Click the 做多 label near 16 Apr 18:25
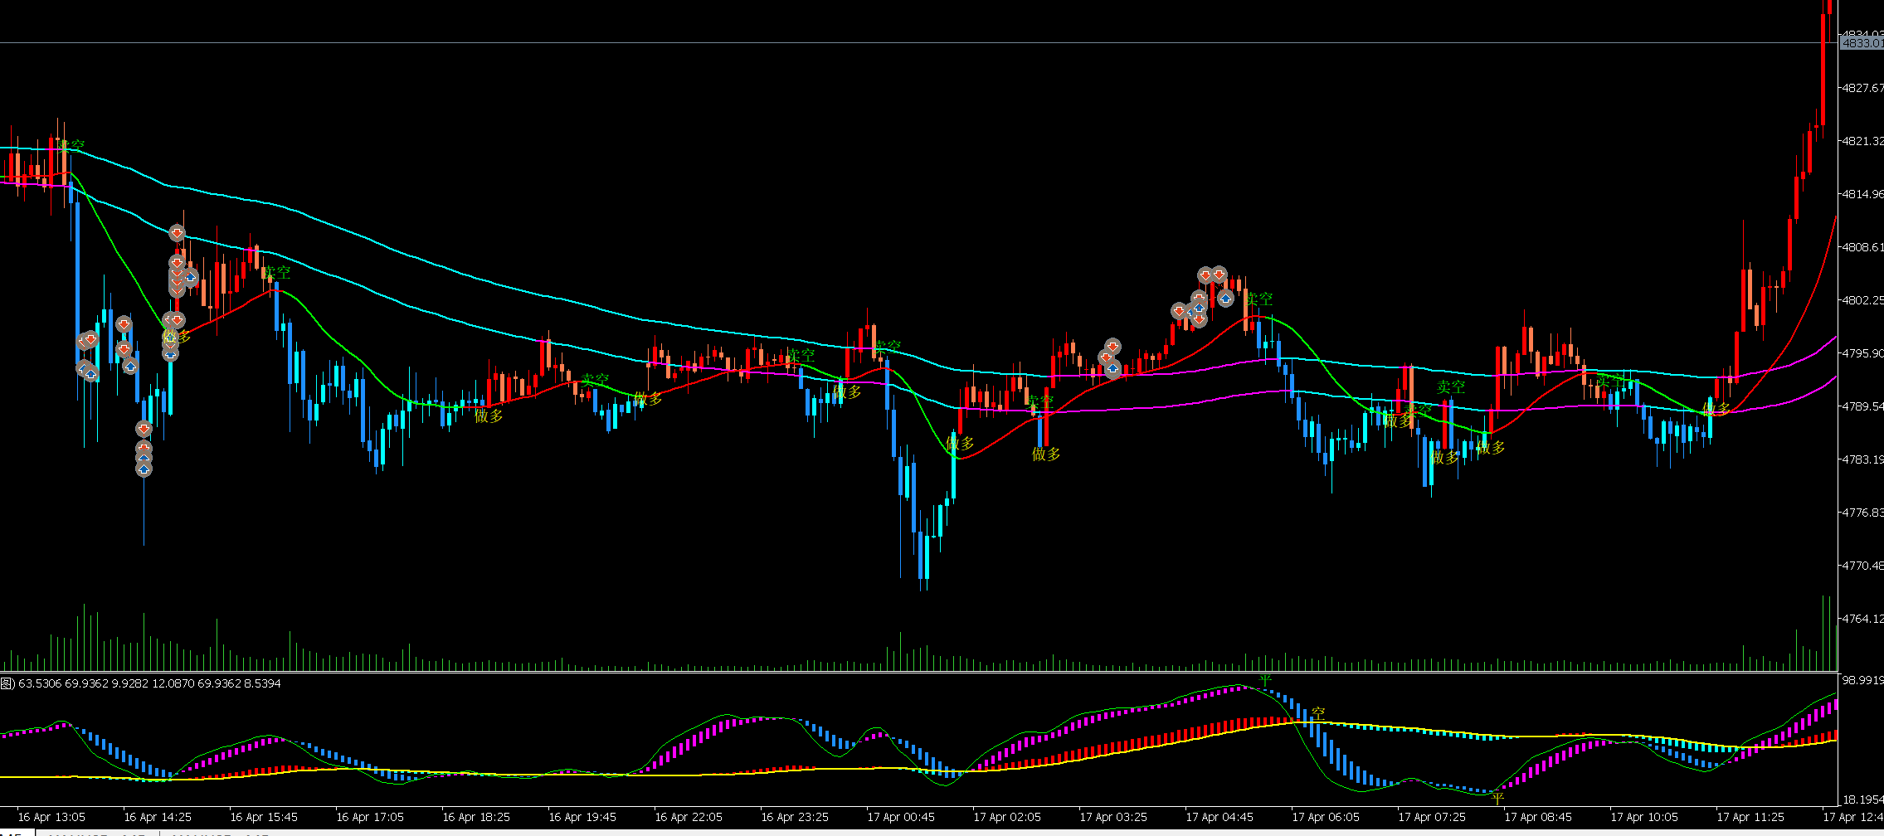Viewport: 1884px width, 836px height. pos(489,416)
